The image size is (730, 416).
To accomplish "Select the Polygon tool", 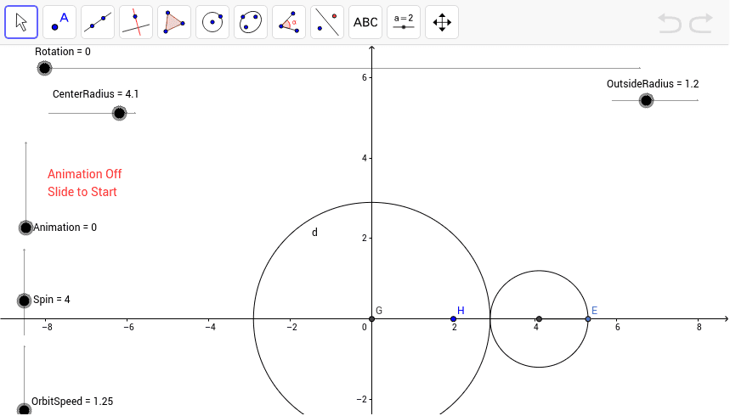I will click(173, 22).
